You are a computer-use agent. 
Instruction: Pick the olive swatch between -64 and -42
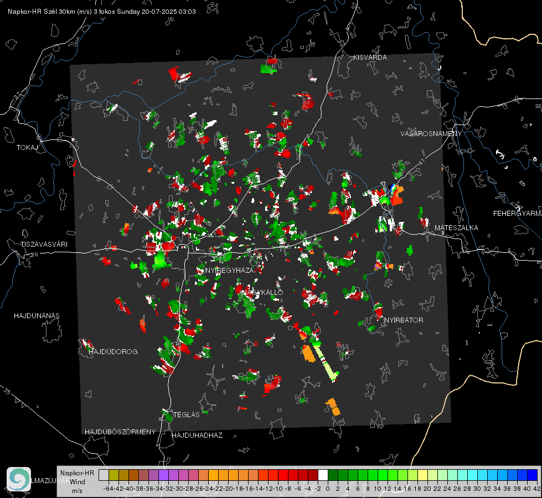coord(113,475)
